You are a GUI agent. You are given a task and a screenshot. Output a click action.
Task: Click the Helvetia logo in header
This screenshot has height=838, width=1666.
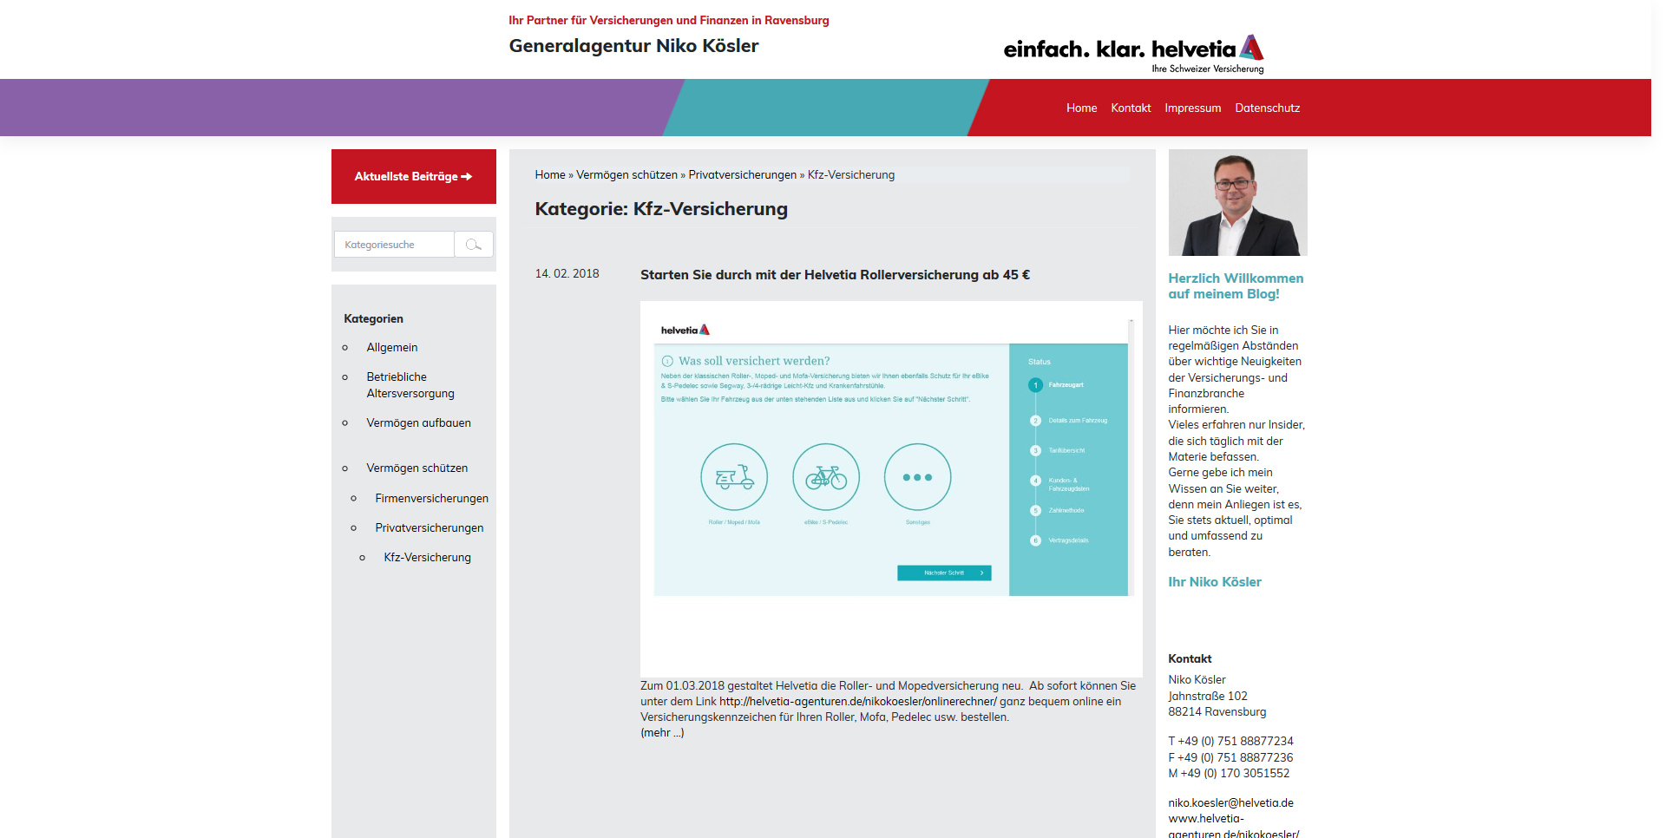(1133, 52)
